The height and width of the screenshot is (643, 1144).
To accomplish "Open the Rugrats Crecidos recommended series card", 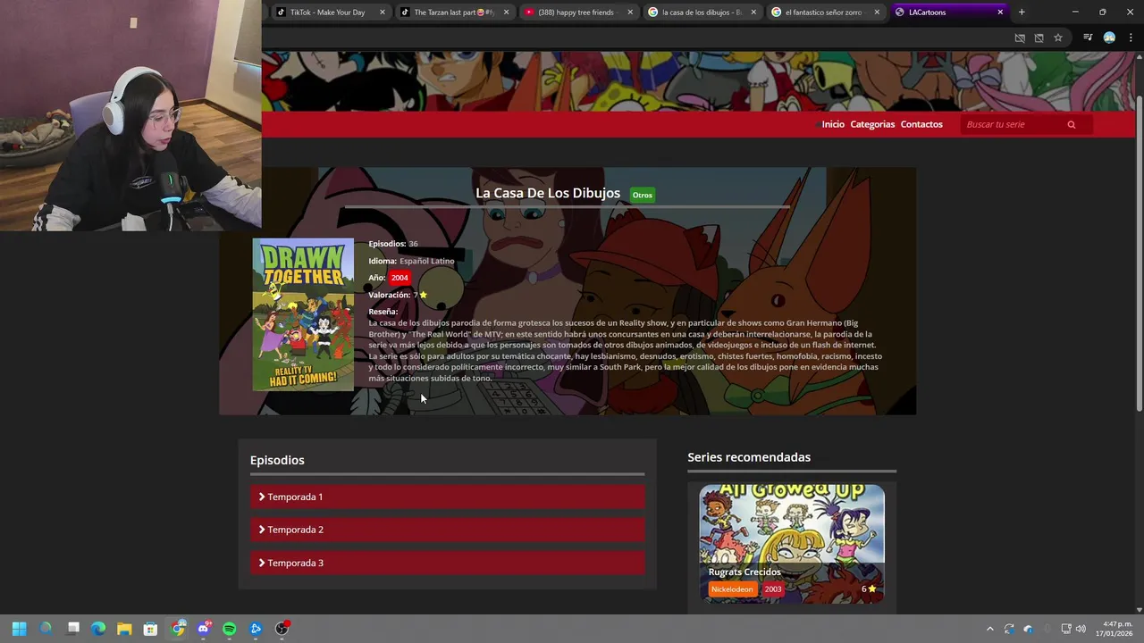I will point(792,544).
